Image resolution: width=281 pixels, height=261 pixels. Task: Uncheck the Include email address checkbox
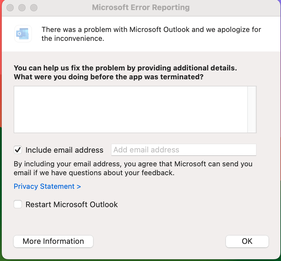[x=18, y=150]
